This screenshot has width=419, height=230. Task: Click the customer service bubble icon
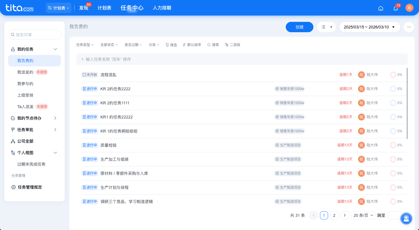(406, 218)
